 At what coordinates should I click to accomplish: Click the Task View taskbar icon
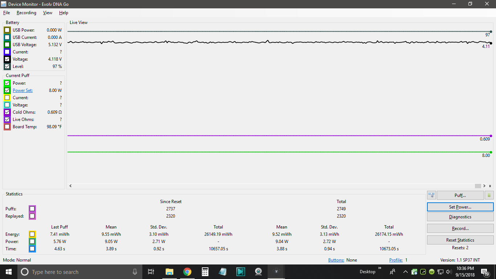pos(151,272)
